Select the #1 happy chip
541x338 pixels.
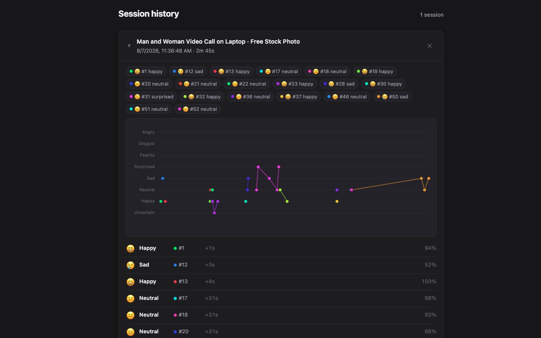coord(146,71)
